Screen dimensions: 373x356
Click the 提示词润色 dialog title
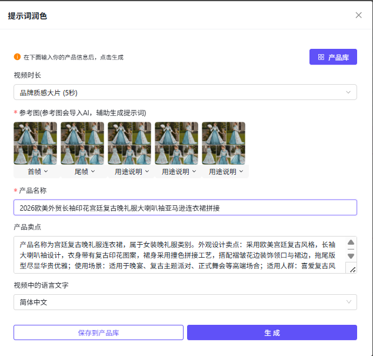pyautogui.click(x=27, y=16)
